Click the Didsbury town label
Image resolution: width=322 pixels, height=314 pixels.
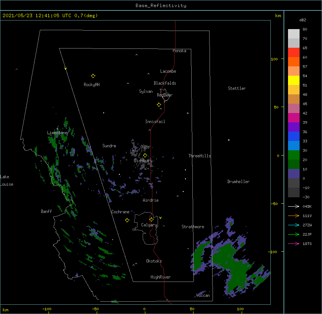point(143,161)
